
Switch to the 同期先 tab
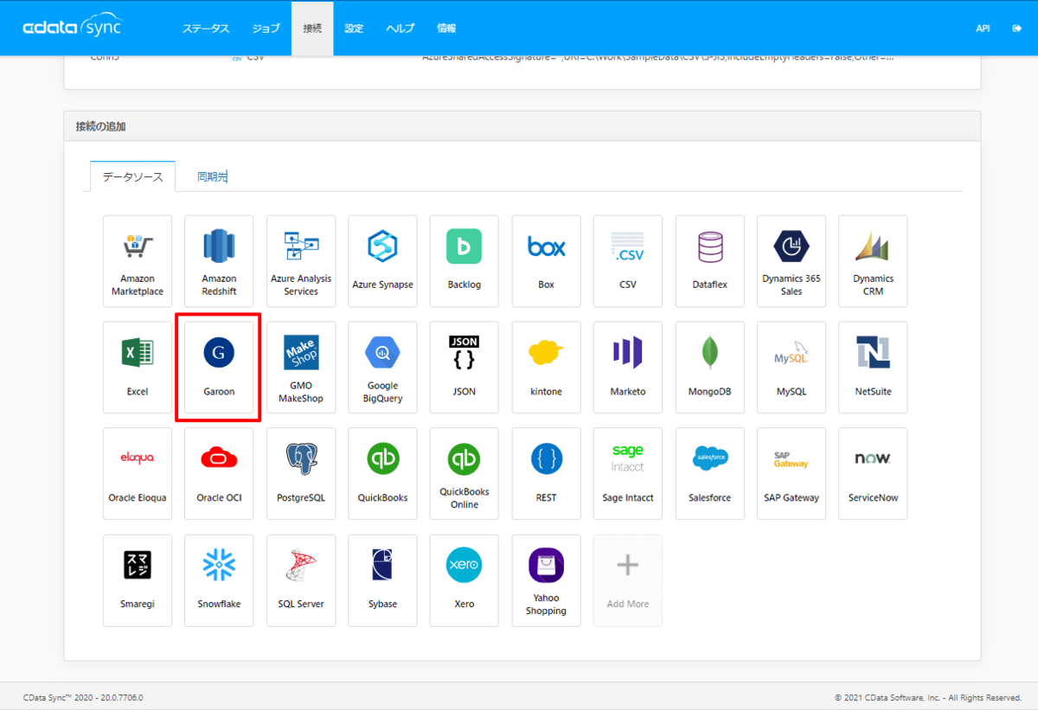tap(212, 176)
